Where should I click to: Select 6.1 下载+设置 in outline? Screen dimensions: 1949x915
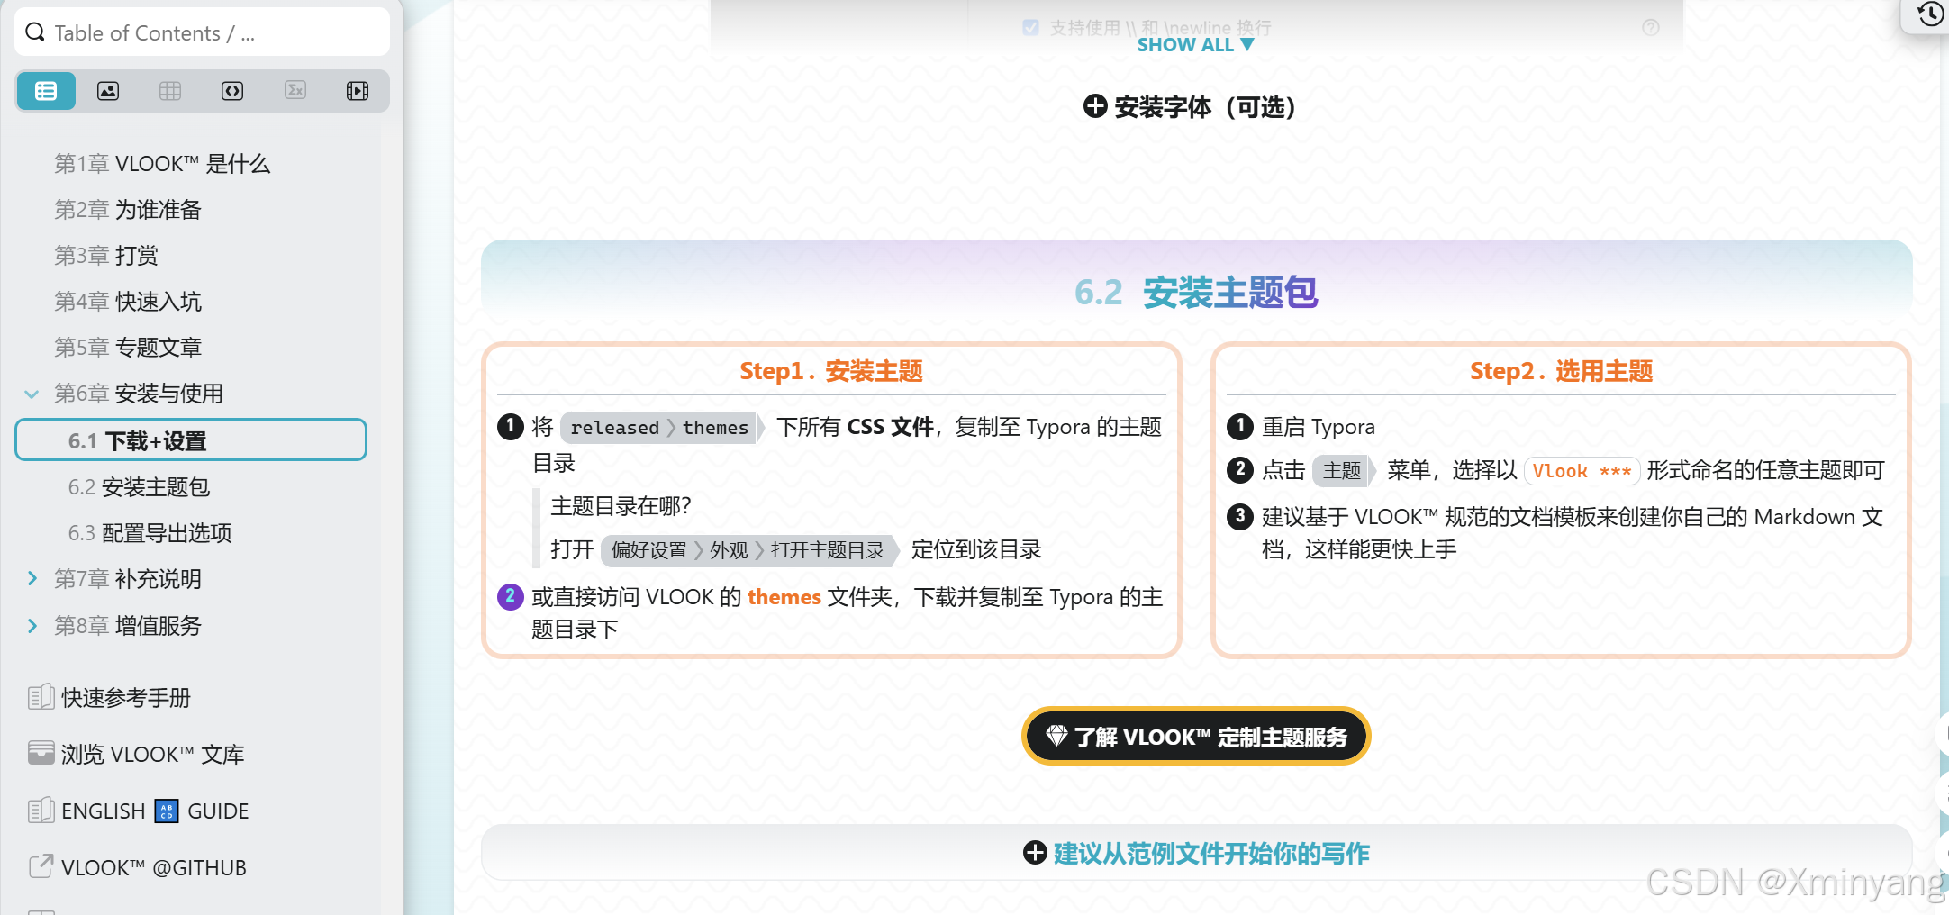pyautogui.click(x=191, y=440)
